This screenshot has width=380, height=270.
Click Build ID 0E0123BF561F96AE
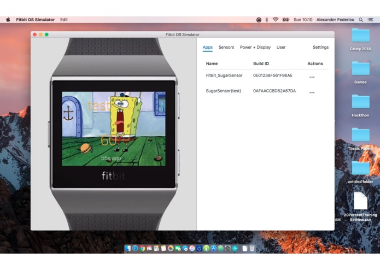click(273, 75)
